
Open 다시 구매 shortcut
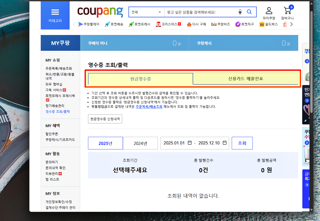pyautogui.click(x=196, y=24)
